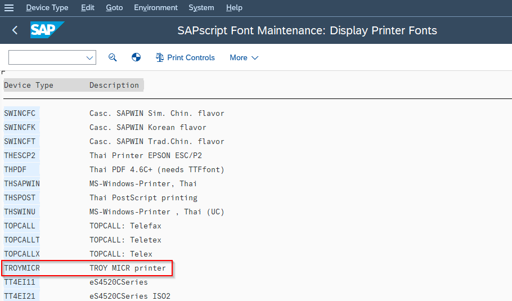Screen dimensions: 512x301
Task: Click description 'MS-Windows-Printer, Thai'
Action: (x=143, y=183)
